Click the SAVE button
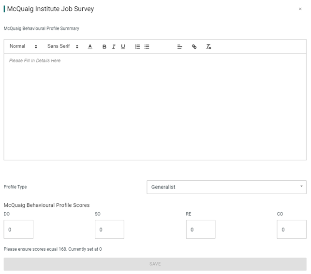Image resolution: width=311 pixels, height=274 pixels. [155, 264]
